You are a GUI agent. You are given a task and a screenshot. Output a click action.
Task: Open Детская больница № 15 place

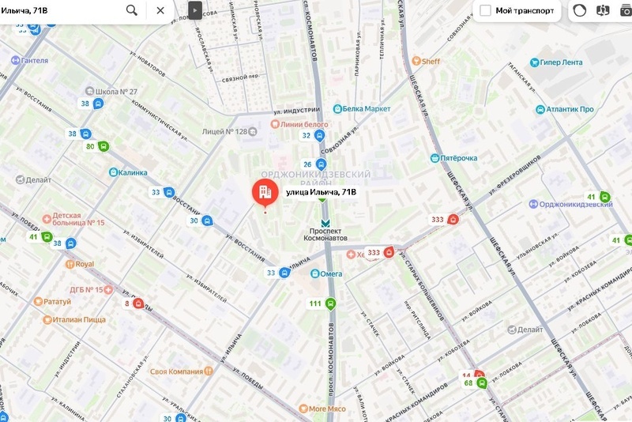tap(73, 219)
